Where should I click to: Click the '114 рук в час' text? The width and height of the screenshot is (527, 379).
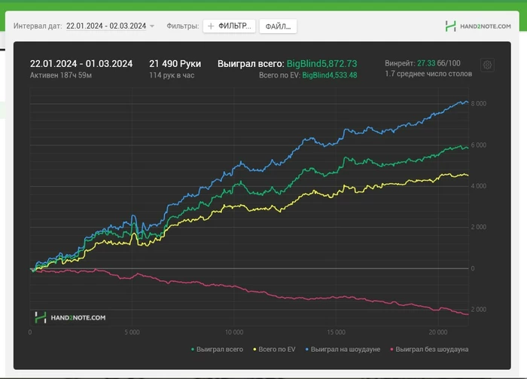tap(172, 75)
